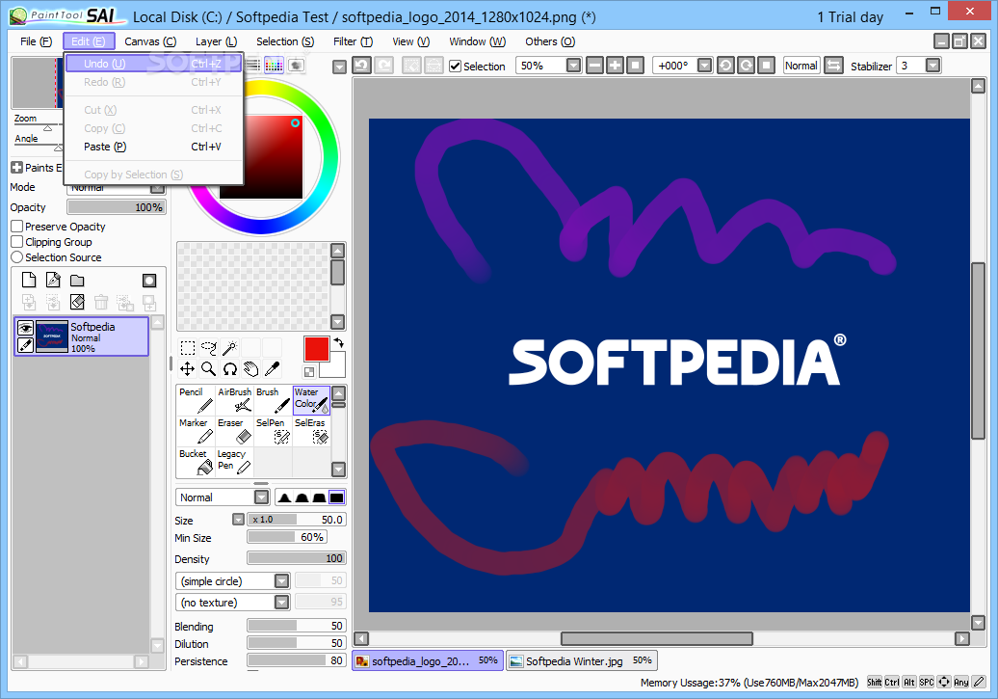Clear the layer with eraser icon

77,302
